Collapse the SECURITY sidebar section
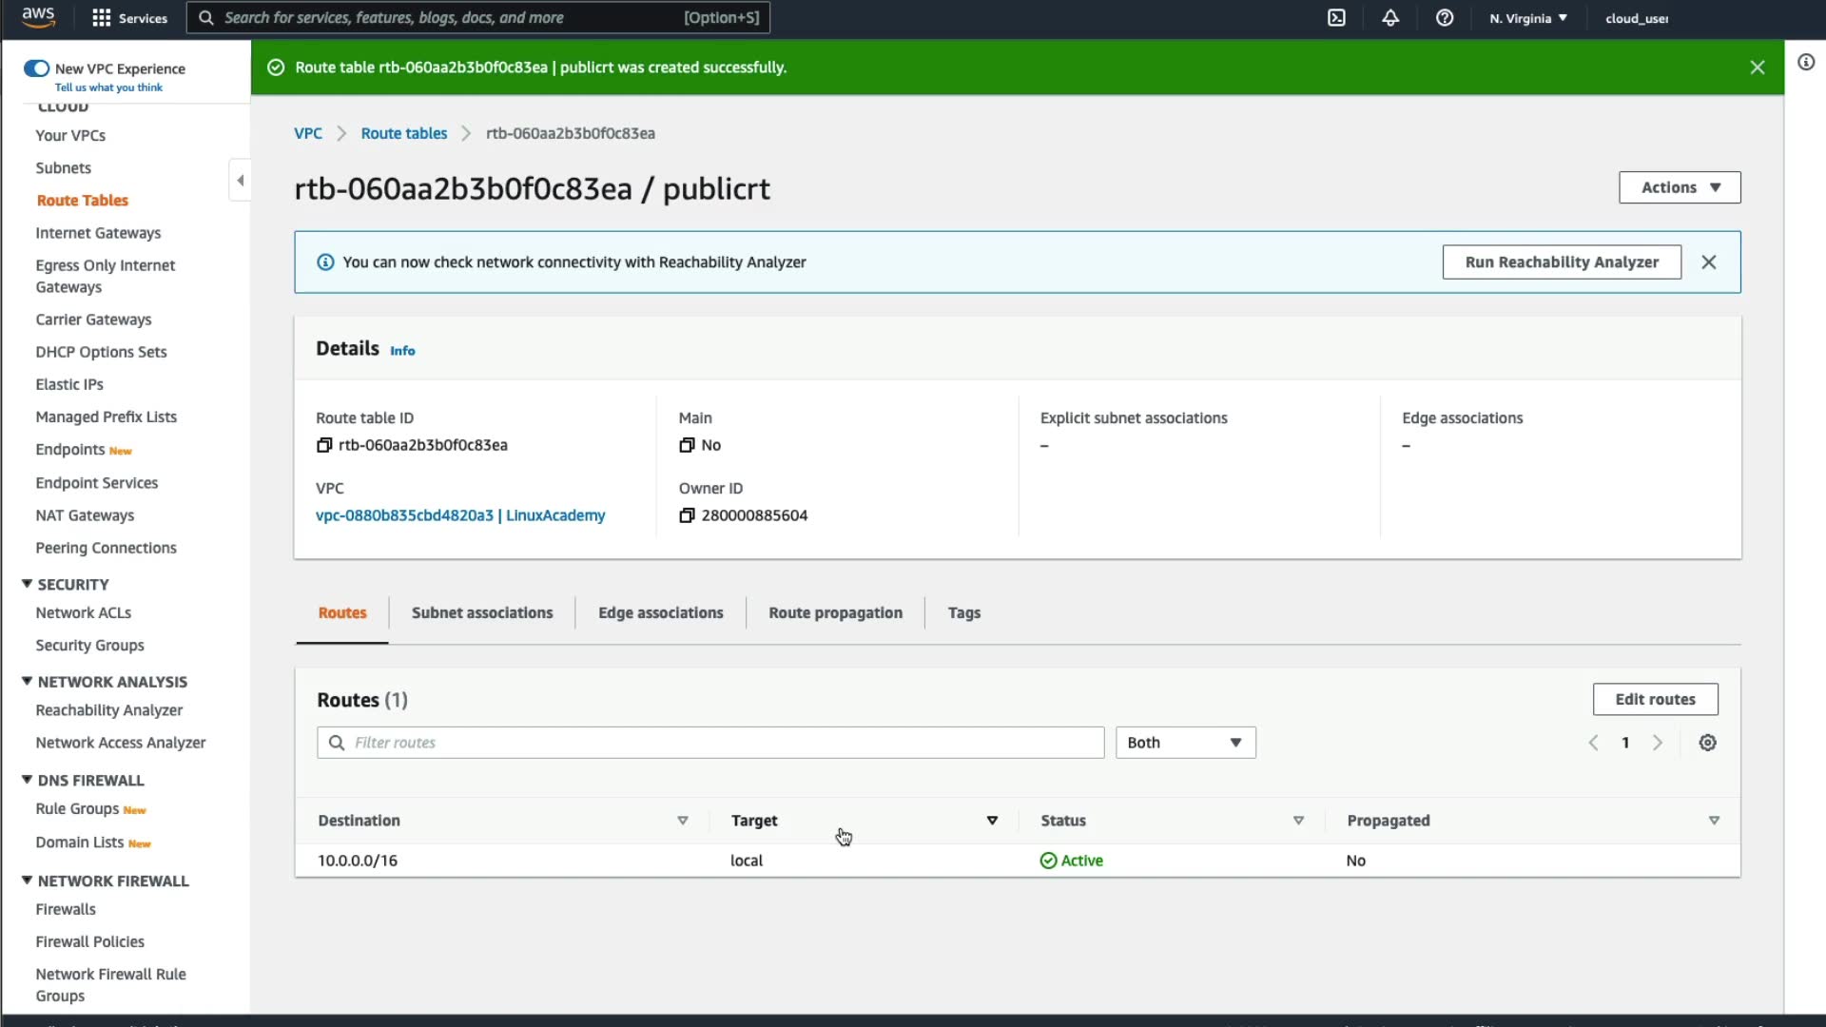1826x1027 pixels. click(27, 584)
